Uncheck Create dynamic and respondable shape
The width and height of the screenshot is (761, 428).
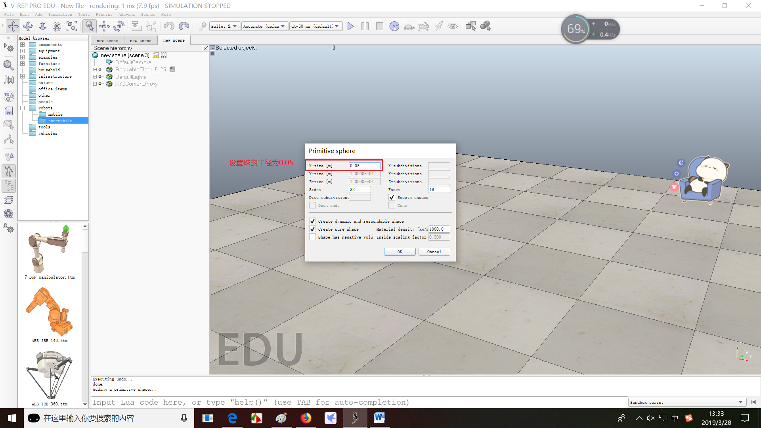click(313, 221)
